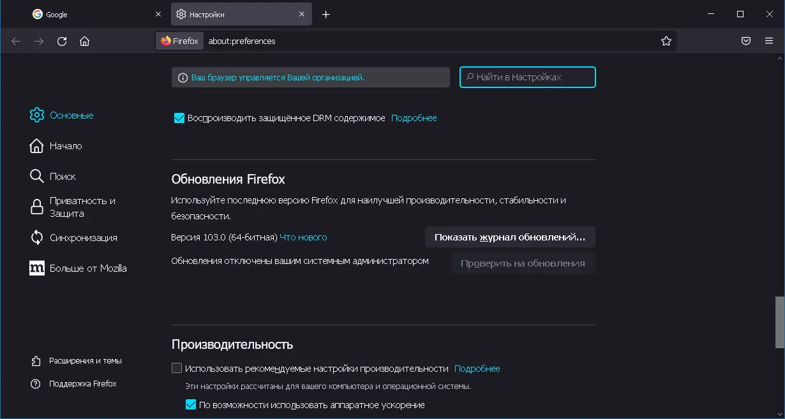The width and height of the screenshot is (785, 419).
Task: Enable recommended performance settings checkbox
Action: tap(177, 369)
